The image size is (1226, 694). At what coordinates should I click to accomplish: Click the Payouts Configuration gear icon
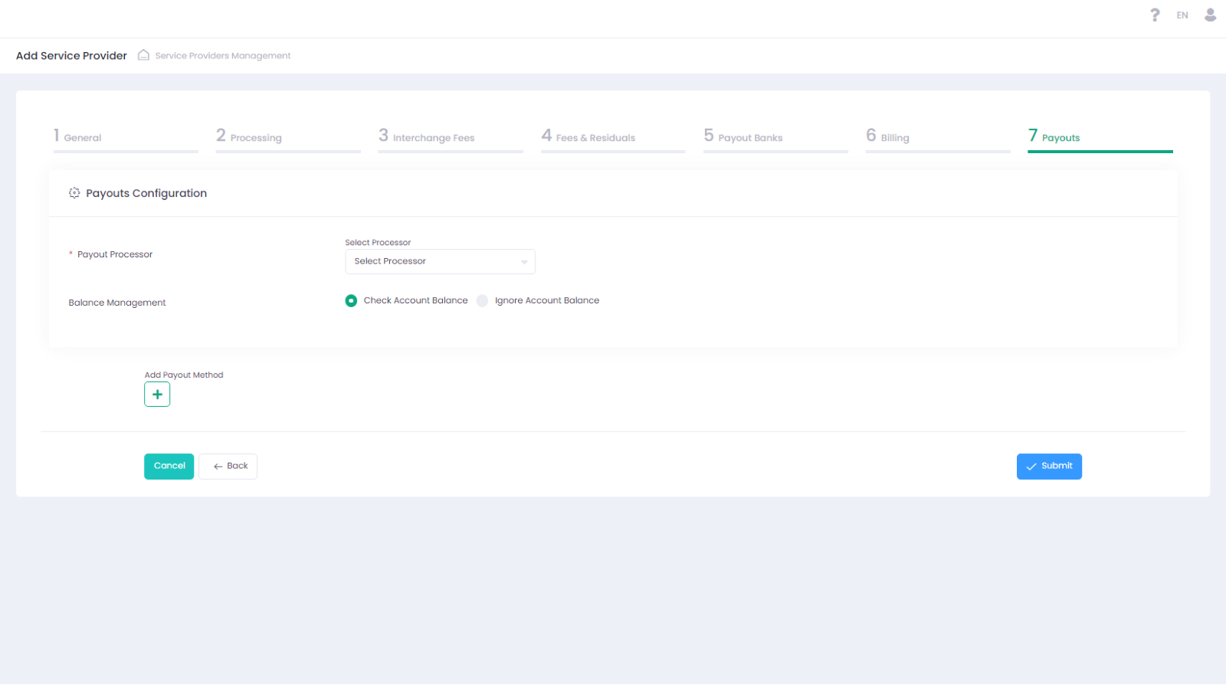coord(74,193)
